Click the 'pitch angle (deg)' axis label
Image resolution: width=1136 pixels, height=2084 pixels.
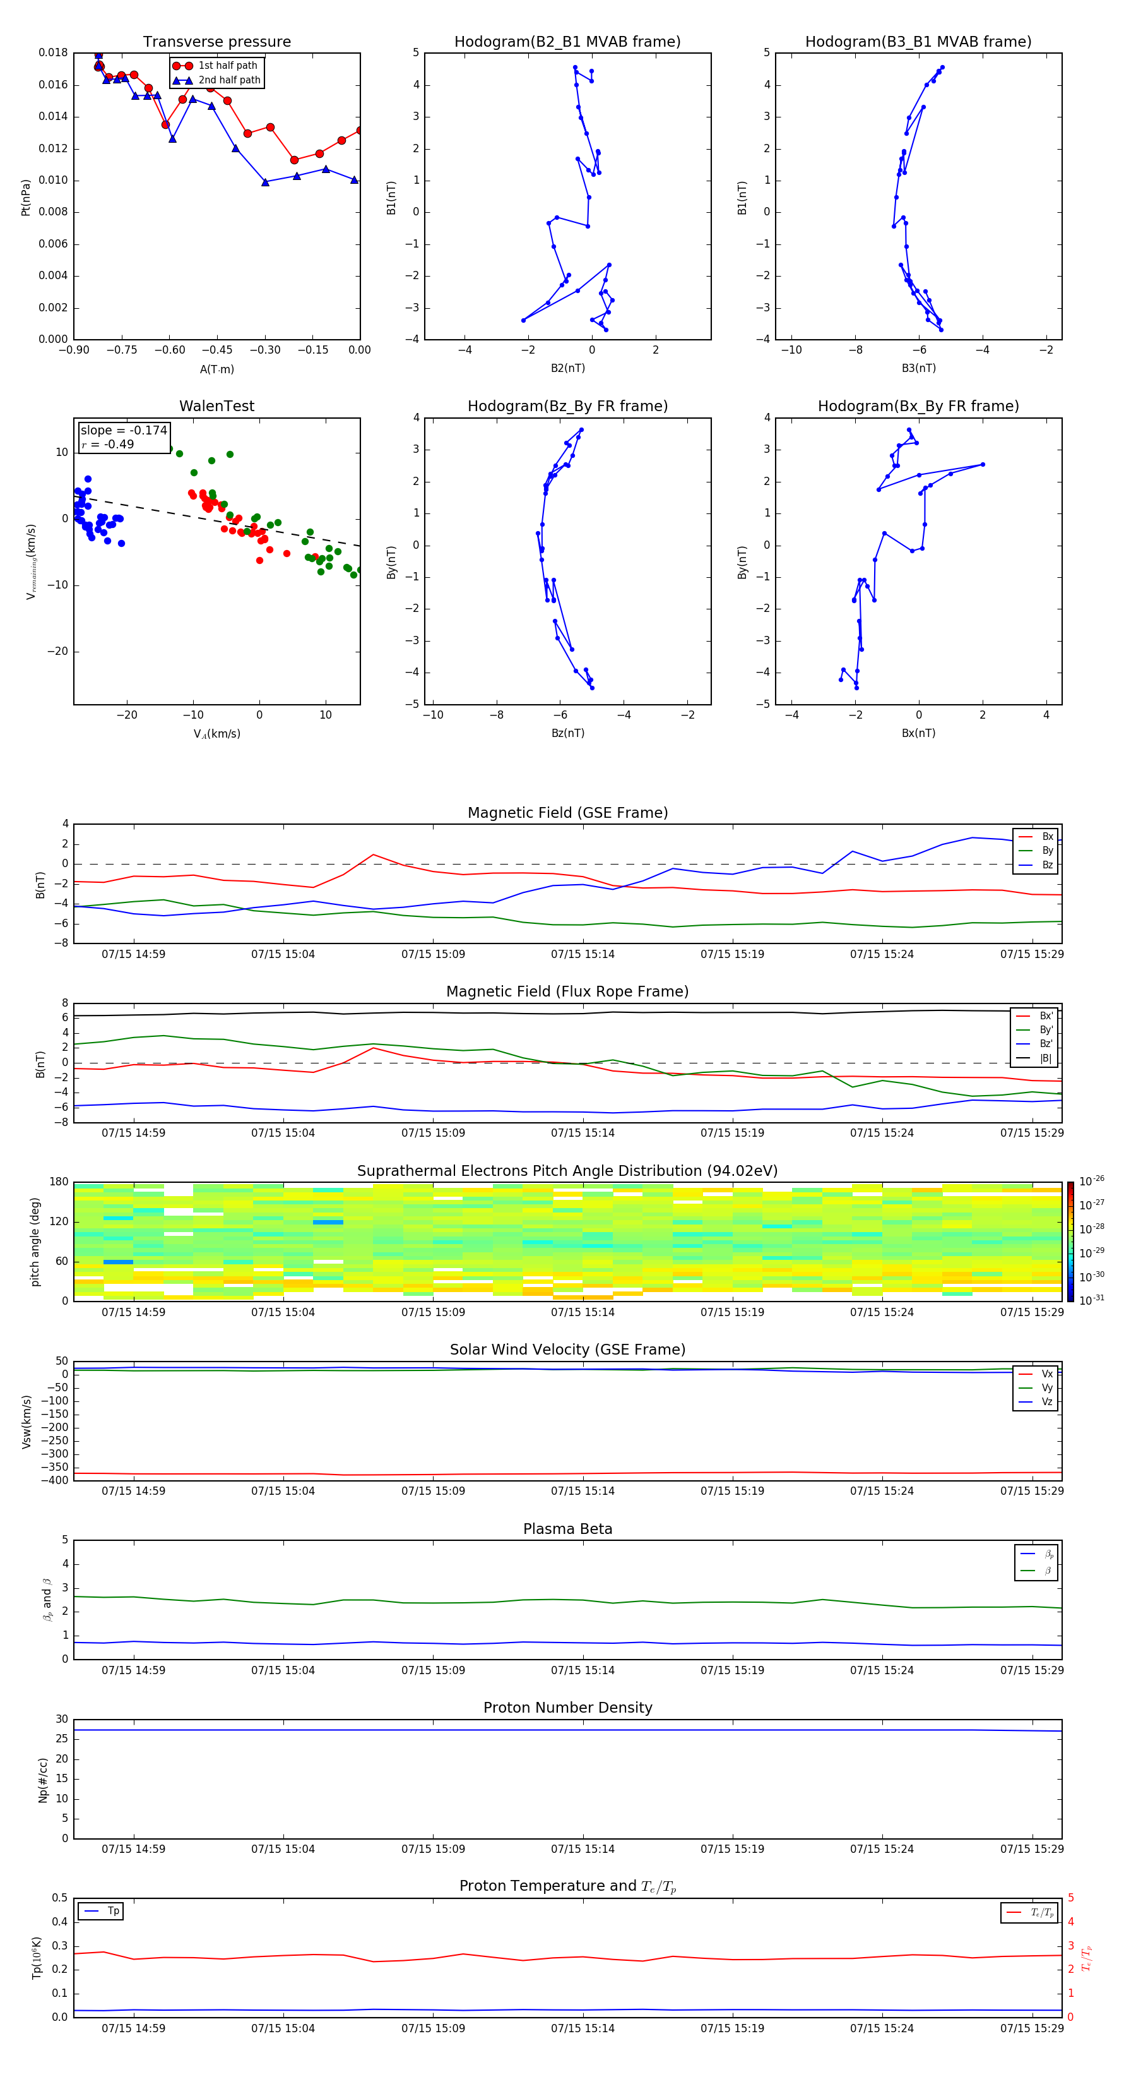coord(35,1241)
